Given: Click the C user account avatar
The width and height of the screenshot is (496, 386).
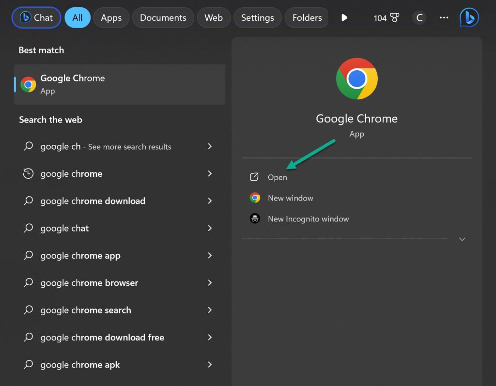Looking at the screenshot, I should coord(419,18).
